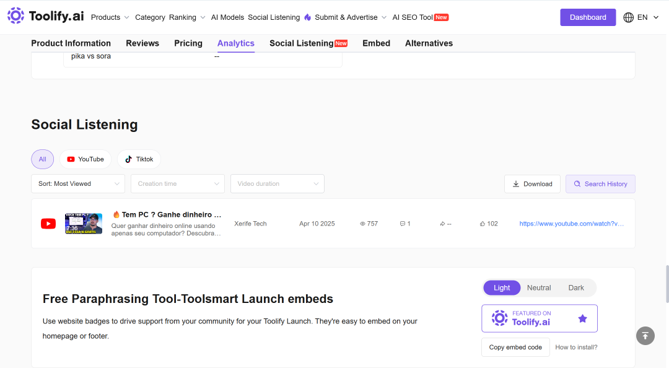Switch to the Embed tab
669x368 pixels.
pyautogui.click(x=377, y=43)
